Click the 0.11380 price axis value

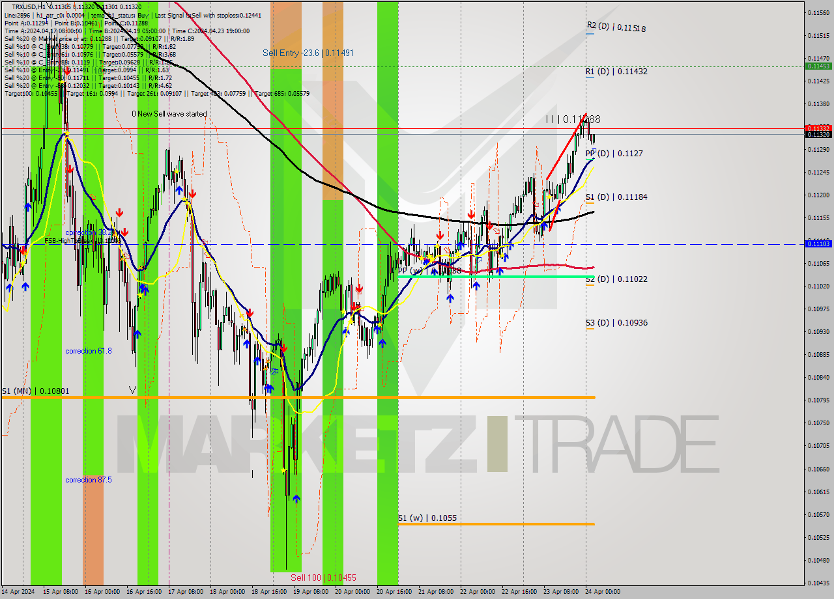coord(819,104)
